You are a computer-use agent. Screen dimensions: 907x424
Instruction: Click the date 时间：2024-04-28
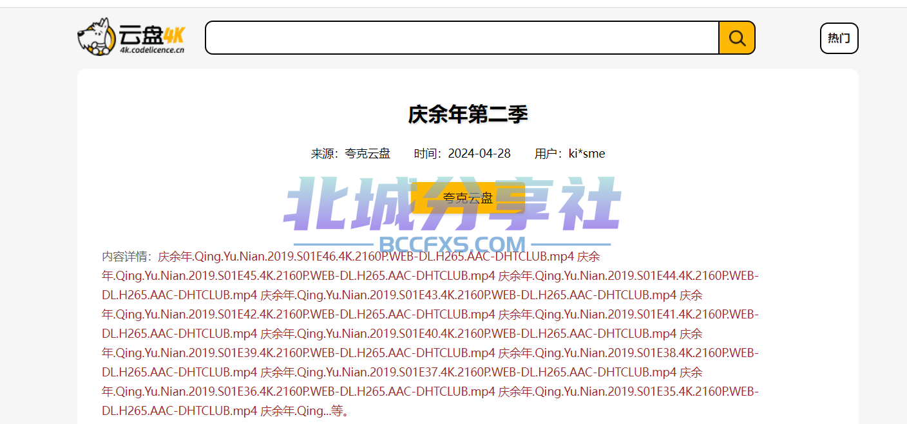tap(463, 154)
